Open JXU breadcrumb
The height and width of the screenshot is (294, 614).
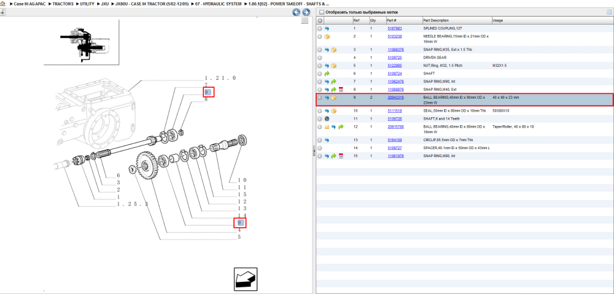point(104,4)
